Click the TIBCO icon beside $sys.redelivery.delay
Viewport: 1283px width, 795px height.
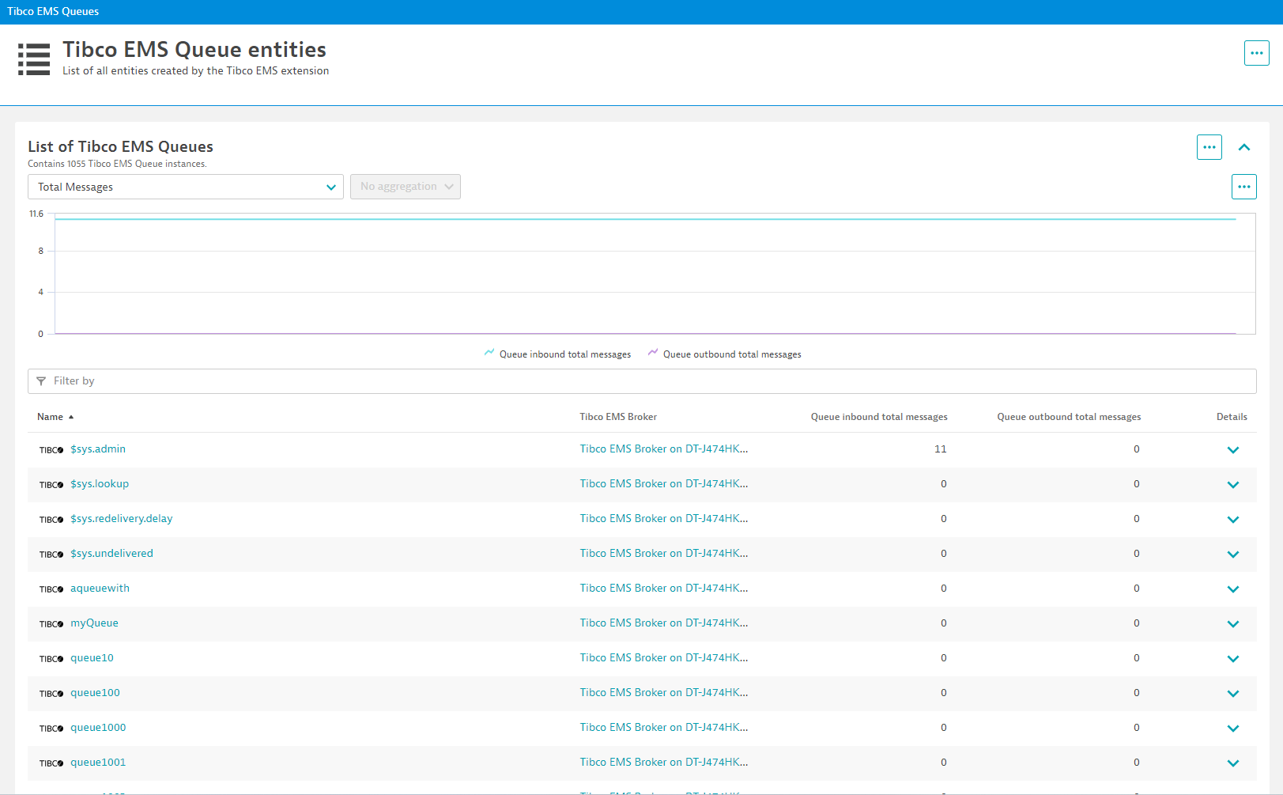[51, 520]
